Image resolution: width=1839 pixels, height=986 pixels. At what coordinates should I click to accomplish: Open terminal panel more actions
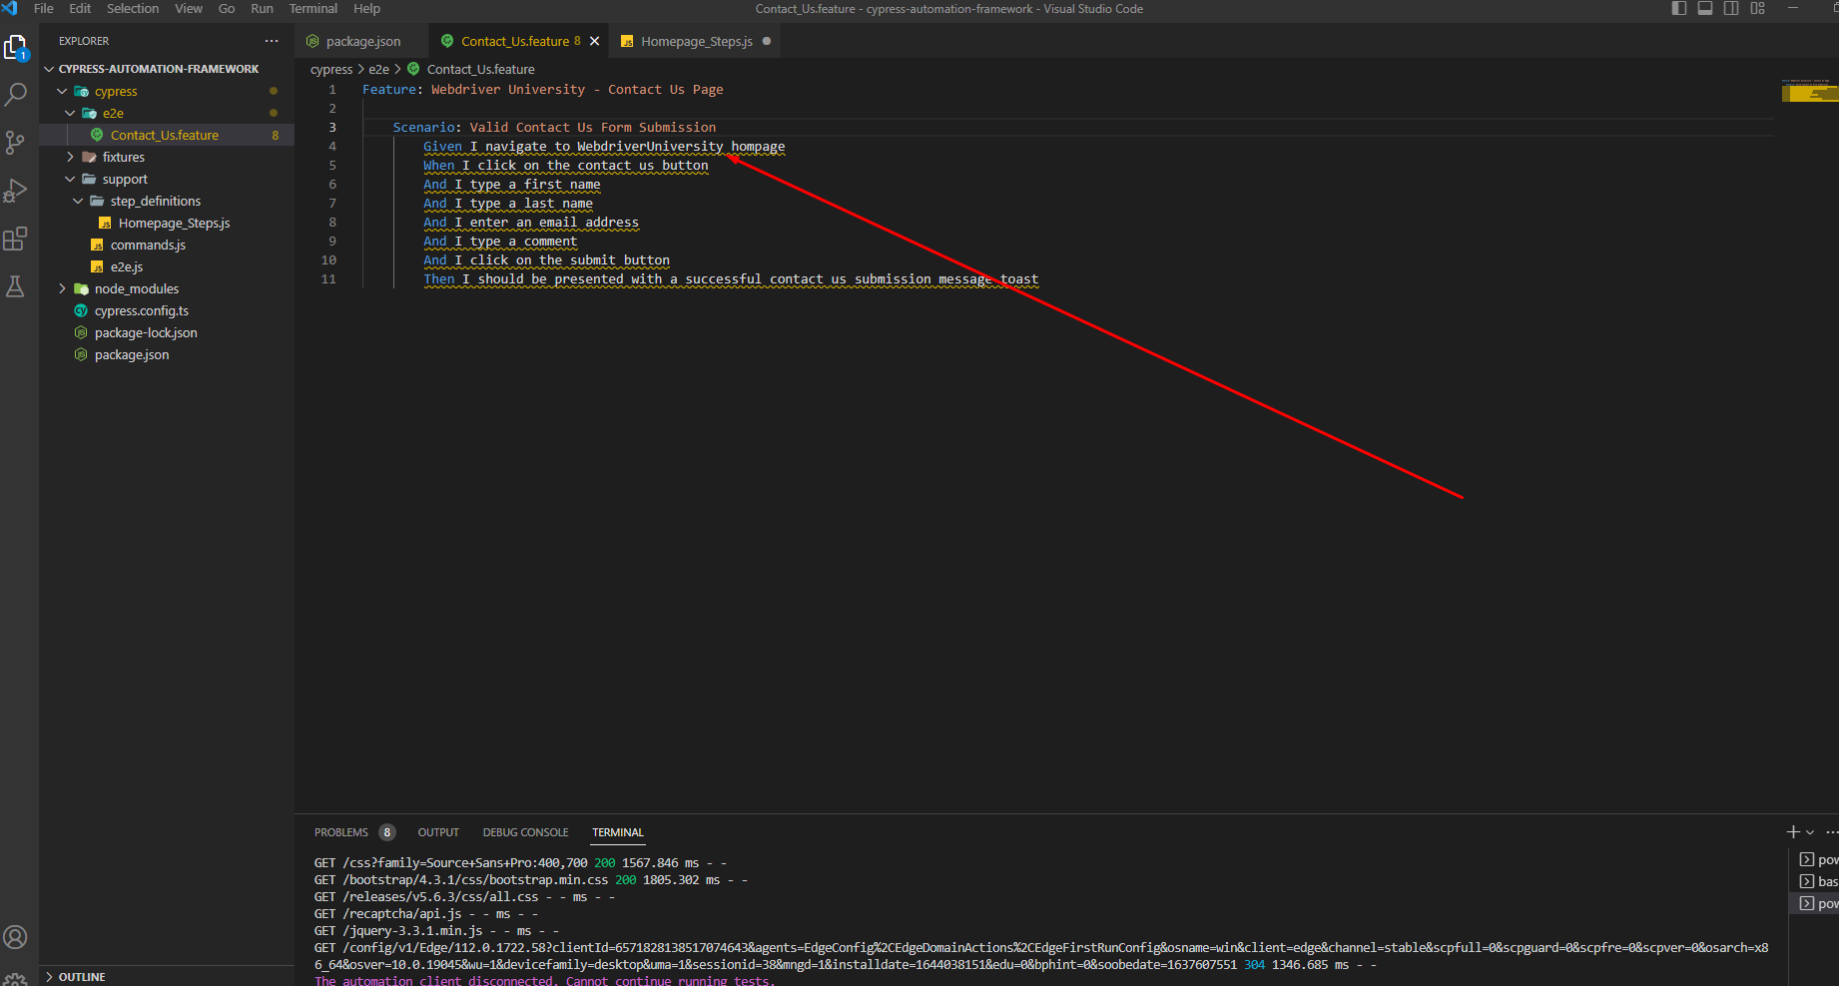pyautogui.click(x=1831, y=832)
